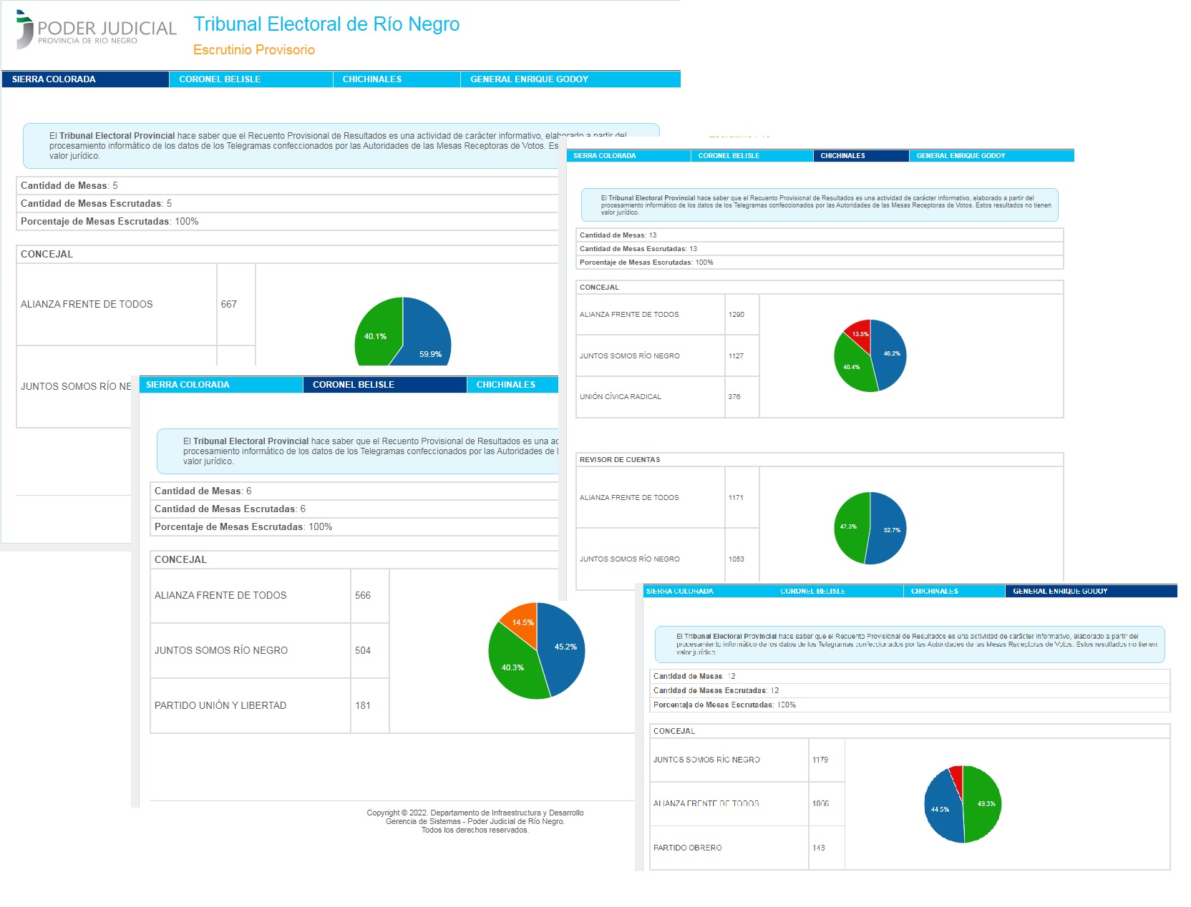Screen dimensions: 1191x907
Task: Click the green 49.3% pie slice
Action: 982,804
